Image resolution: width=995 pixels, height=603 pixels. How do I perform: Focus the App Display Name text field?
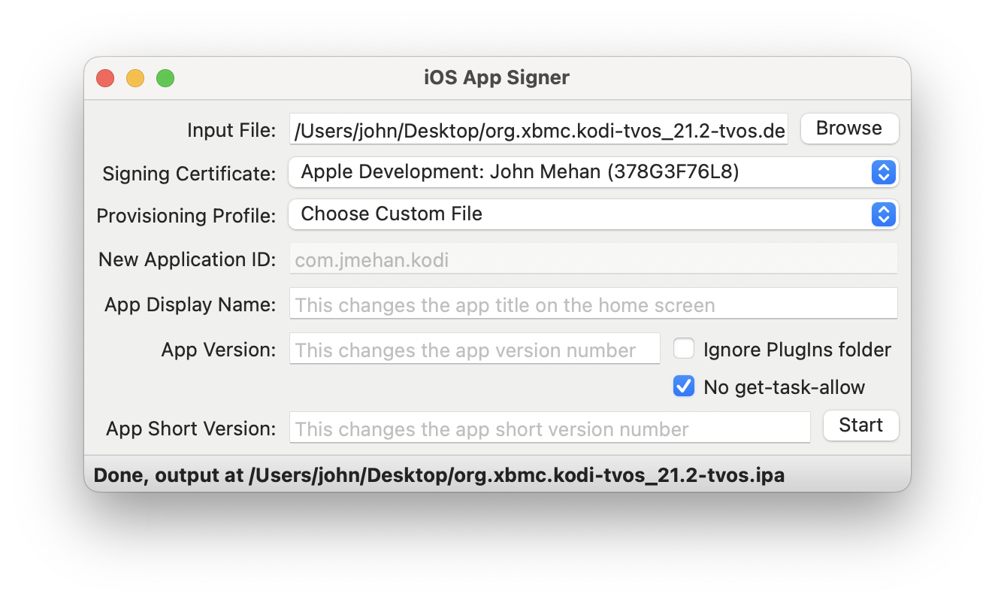(x=593, y=305)
